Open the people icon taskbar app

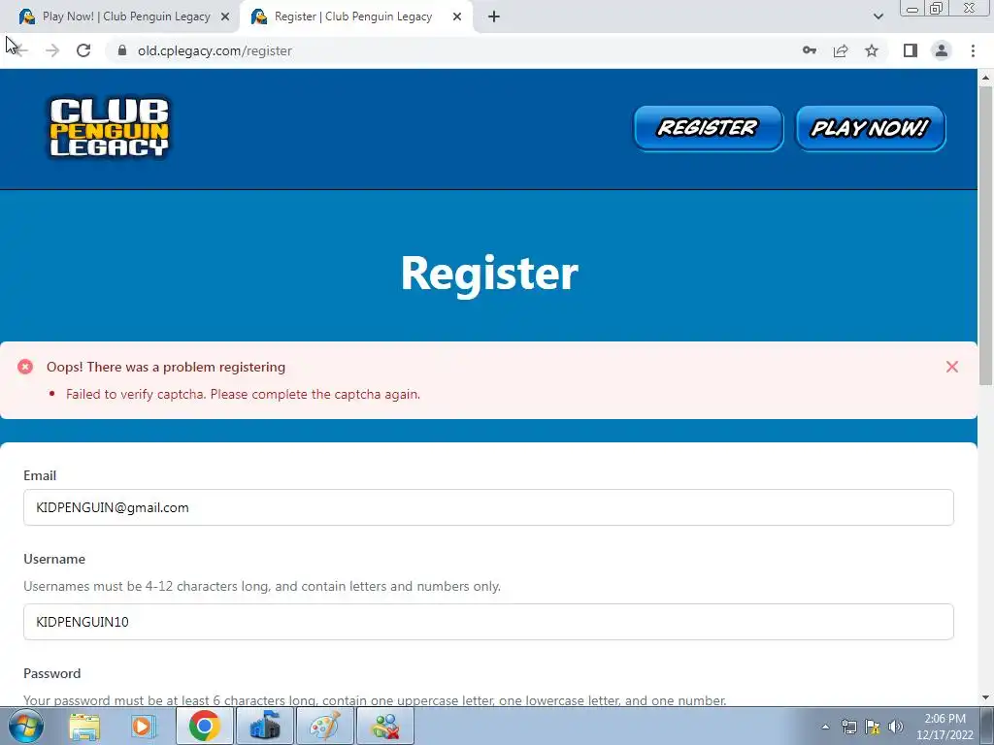click(384, 726)
